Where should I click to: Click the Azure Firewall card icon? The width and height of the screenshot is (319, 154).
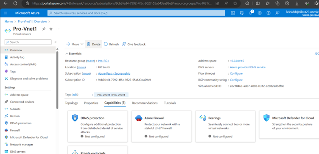coord(139,118)
